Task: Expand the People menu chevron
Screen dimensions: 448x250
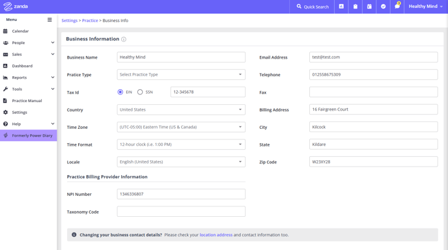Action: 53,42
